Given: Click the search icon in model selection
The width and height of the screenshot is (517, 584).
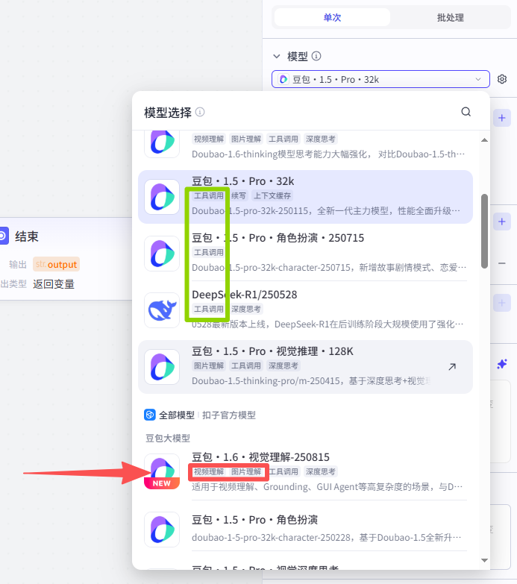Looking at the screenshot, I should coord(466,112).
